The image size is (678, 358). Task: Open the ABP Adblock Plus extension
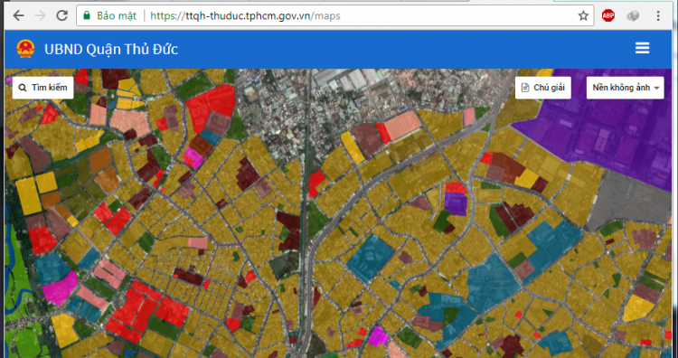coord(608,16)
